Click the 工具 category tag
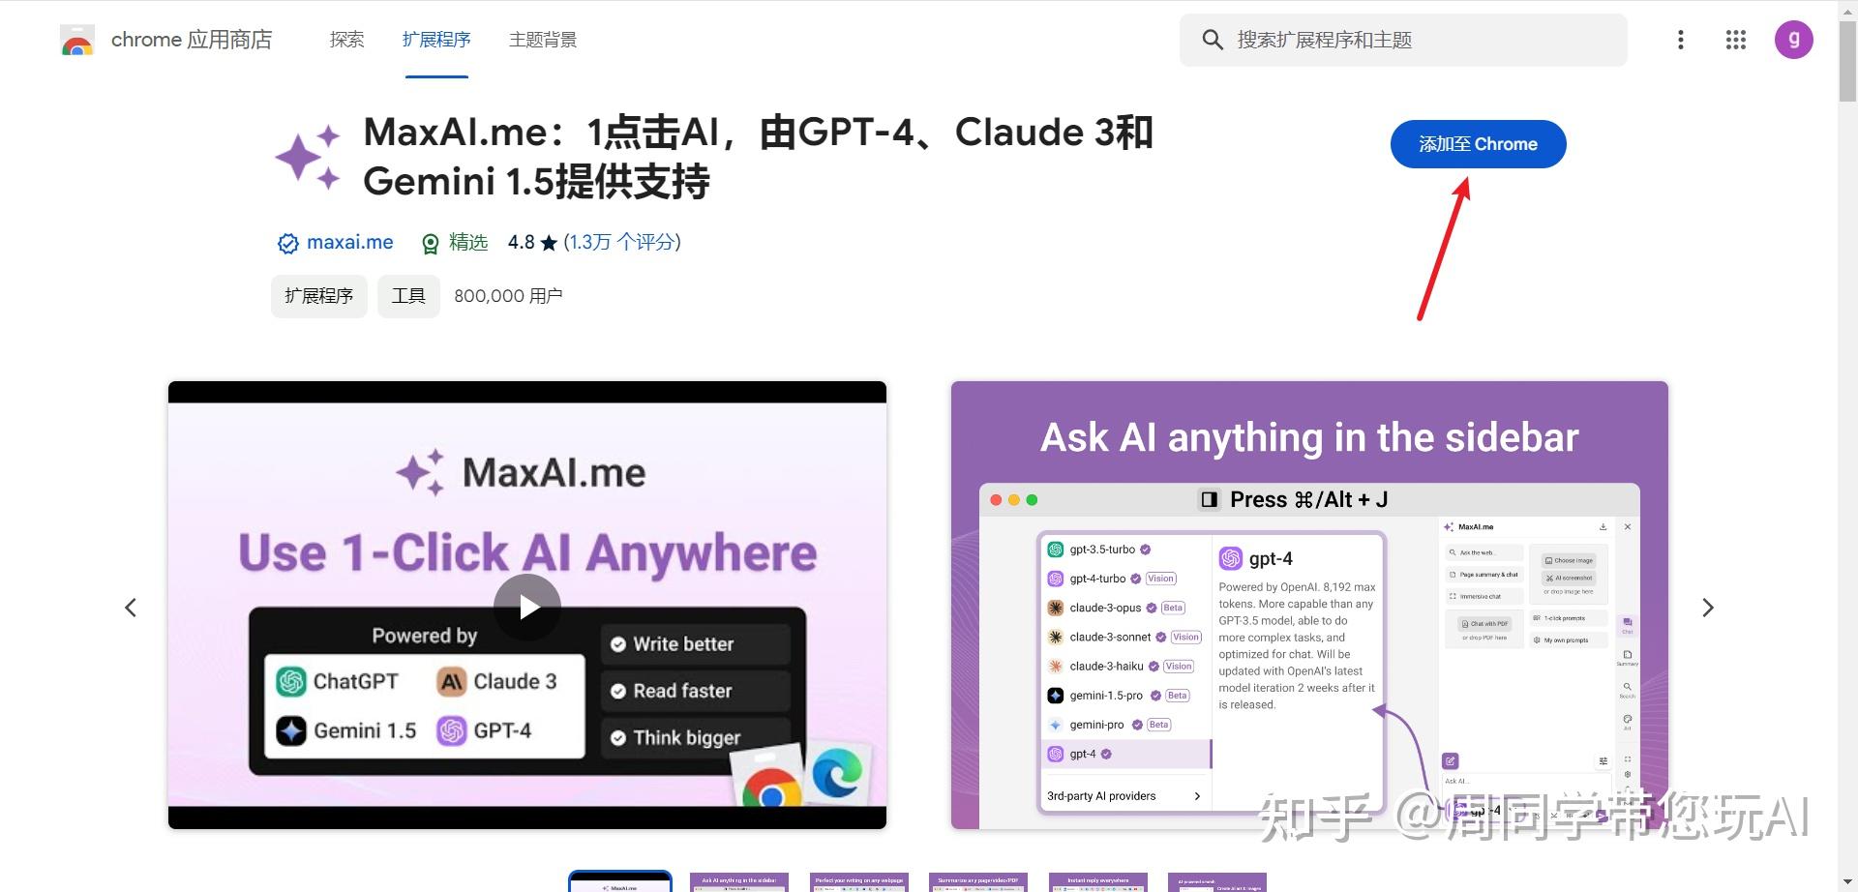Viewport: 1858px width, 892px height. (x=408, y=296)
